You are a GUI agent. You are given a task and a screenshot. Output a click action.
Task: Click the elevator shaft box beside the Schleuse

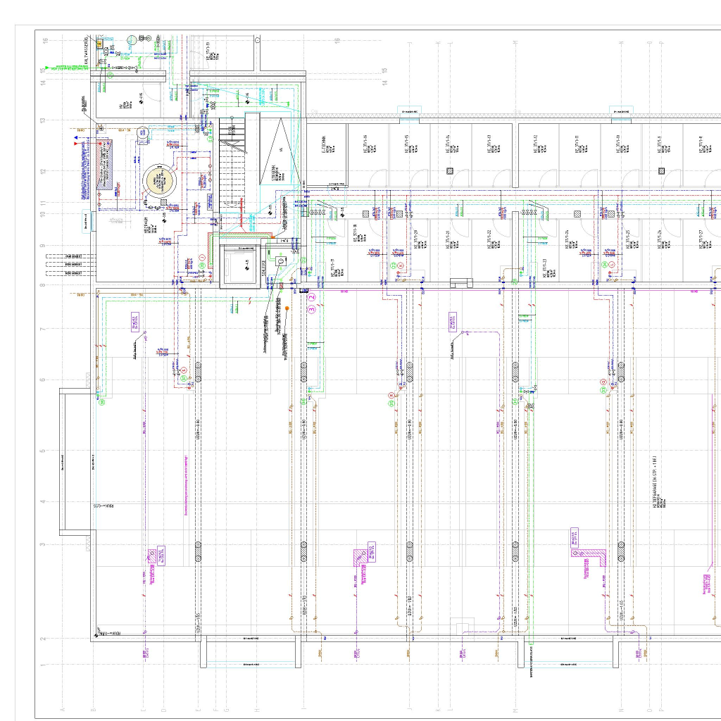(241, 264)
